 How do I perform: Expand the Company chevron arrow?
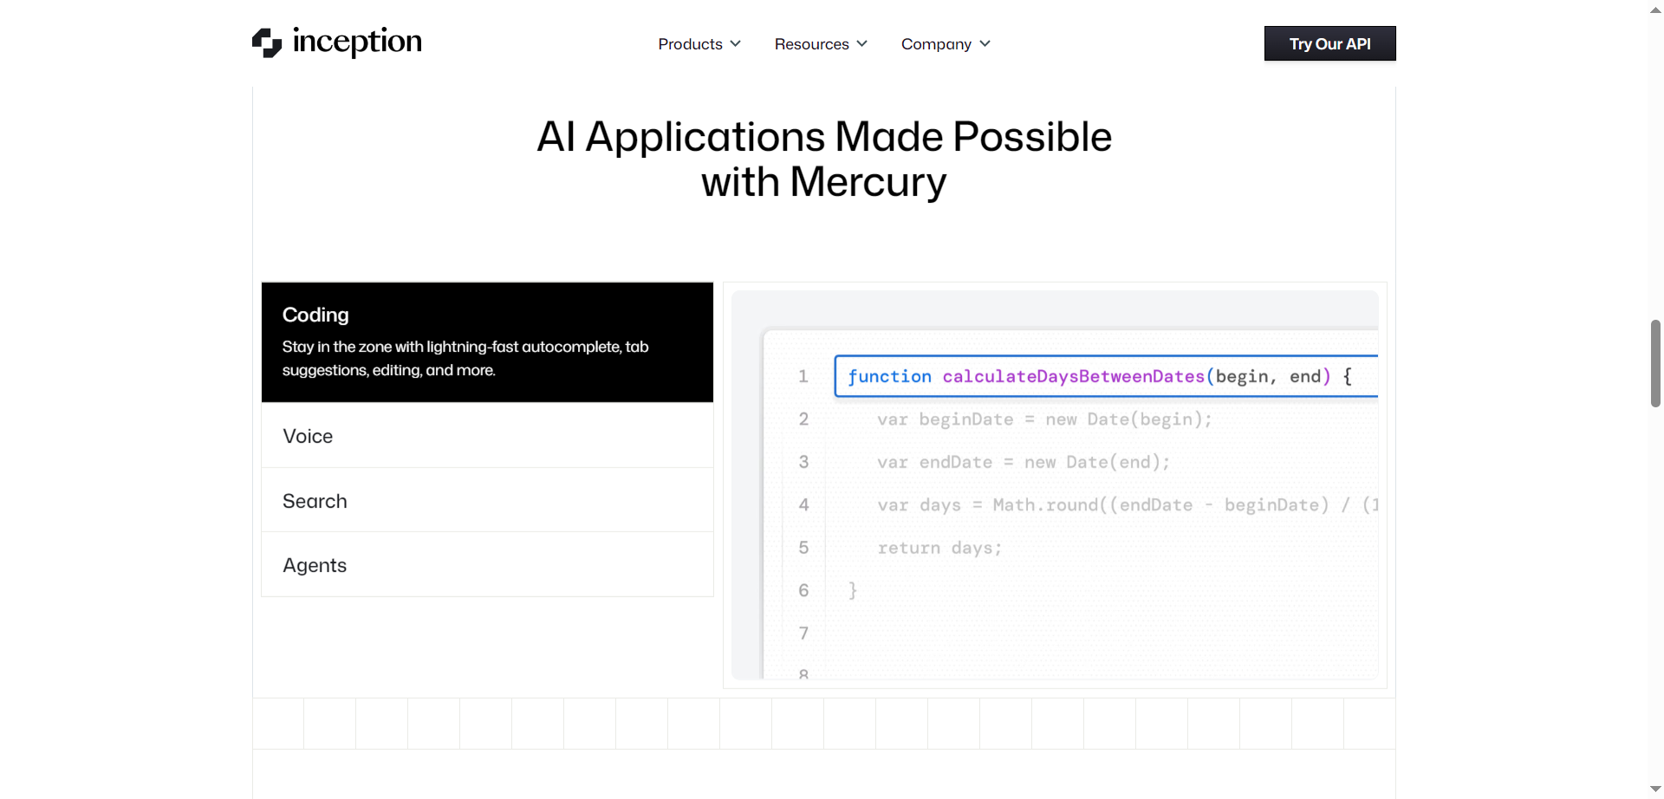pyautogui.click(x=985, y=43)
